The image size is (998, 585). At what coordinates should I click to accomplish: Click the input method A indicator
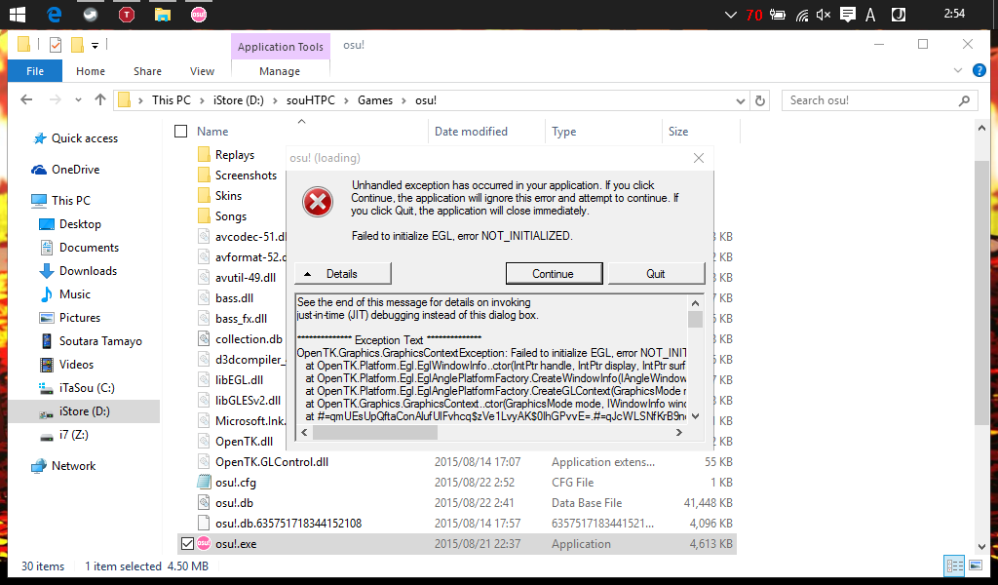tap(870, 15)
